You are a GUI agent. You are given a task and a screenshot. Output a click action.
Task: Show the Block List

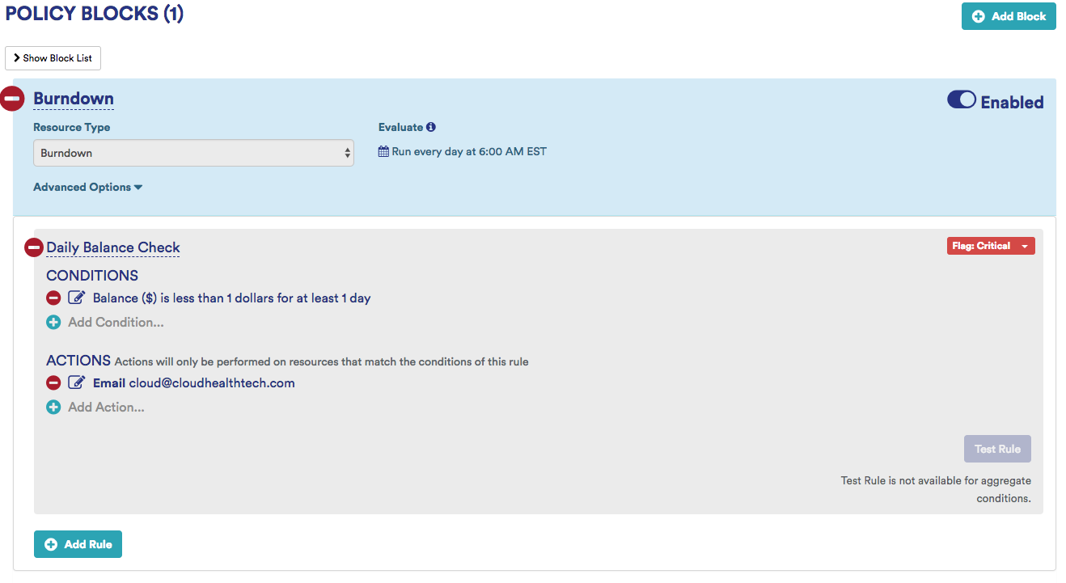tap(53, 58)
